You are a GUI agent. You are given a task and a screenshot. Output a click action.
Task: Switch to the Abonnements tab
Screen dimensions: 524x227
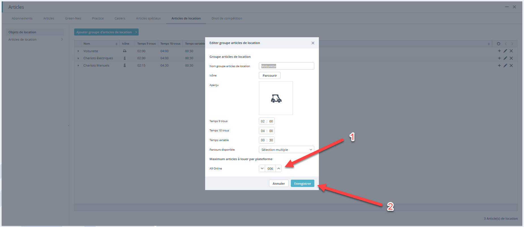point(22,18)
